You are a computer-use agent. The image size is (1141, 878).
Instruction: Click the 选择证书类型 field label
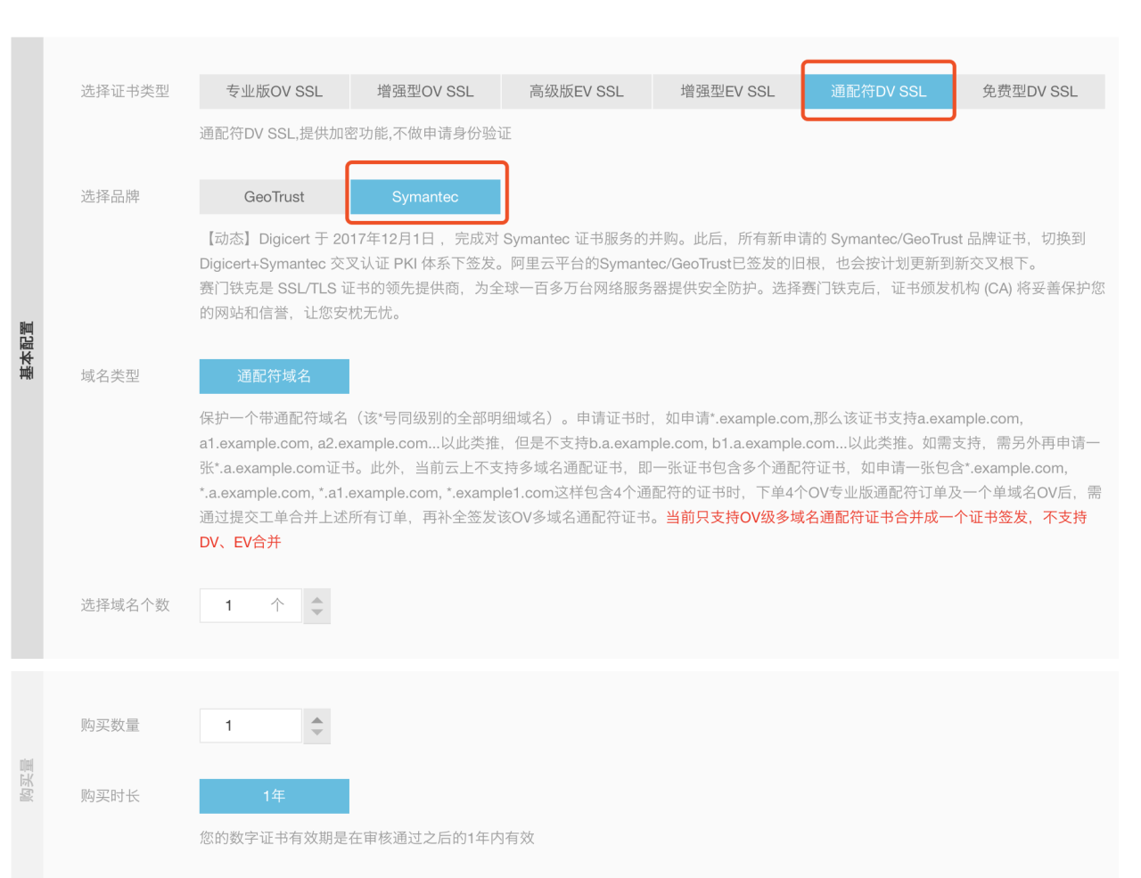[125, 92]
